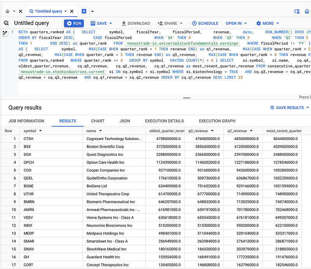The width and height of the screenshot is (311, 269).
Task: Switch to the JSON tab
Action: pyautogui.click(x=124, y=121)
